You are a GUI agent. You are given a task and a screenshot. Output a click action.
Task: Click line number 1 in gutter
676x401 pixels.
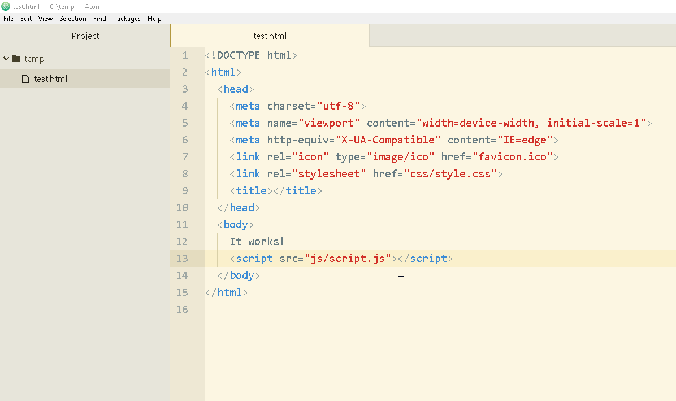click(185, 55)
